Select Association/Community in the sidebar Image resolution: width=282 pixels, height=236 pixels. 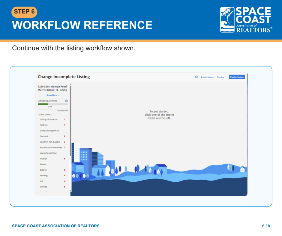click(x=51, y=147)
